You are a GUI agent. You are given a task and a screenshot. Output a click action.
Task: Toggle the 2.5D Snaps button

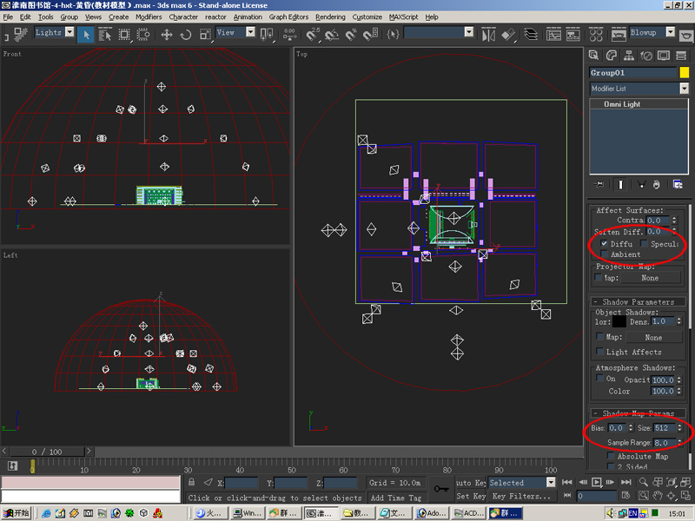(x=313, y=35)
